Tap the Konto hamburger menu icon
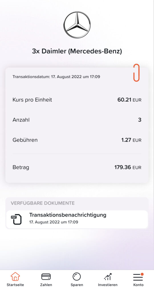The width and height of the screenshot is (154, 293). (138, 277)
